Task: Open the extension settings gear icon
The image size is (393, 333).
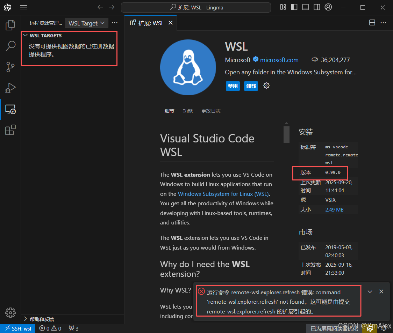Action: (x=266, y=86)
